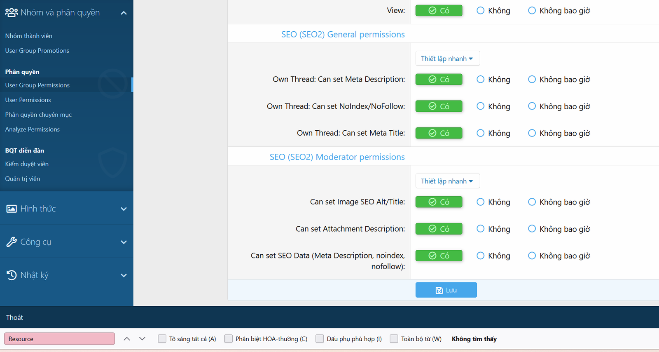The width and height of the screenshot is (659, 352).
Task: Collapse the Nhóm và phân quyền section
Action: click(x=124, y=13)
